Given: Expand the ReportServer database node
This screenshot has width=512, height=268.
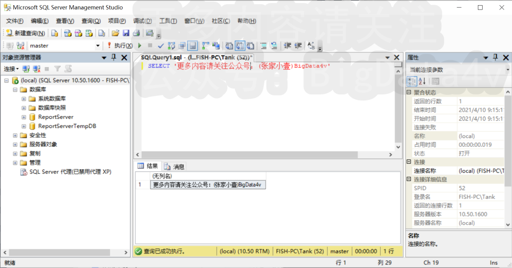Looking at the screenshot, I should (24, 117).
